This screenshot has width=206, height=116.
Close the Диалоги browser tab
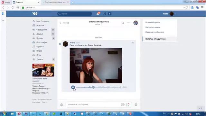[x=39, y=2]
